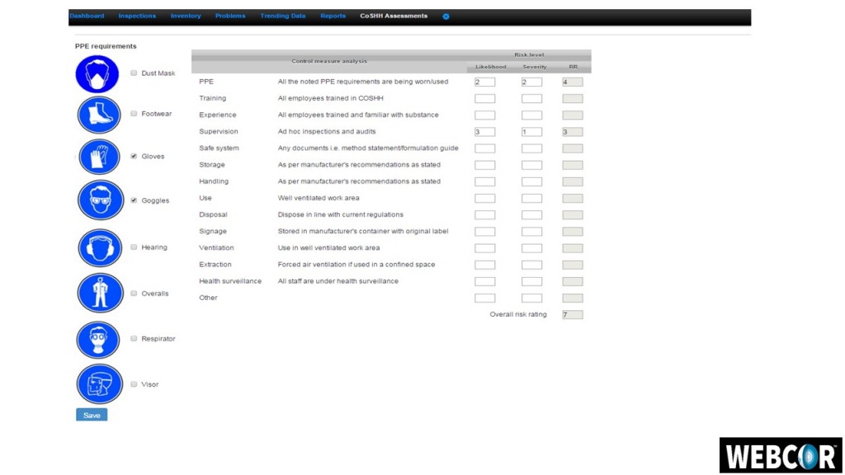Enable the Dust Mask checkbox
845x475 pixels.
click(134, 73)
